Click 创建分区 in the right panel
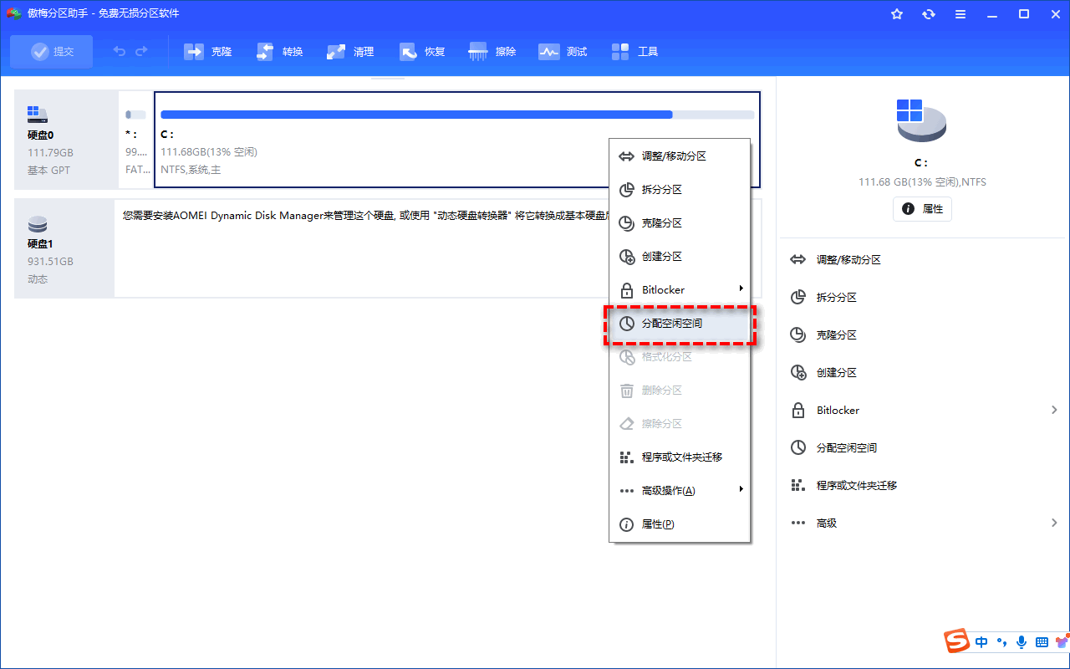Image resolution: width=1070 pixels, height=669 pixels. (x=837, y=373)
